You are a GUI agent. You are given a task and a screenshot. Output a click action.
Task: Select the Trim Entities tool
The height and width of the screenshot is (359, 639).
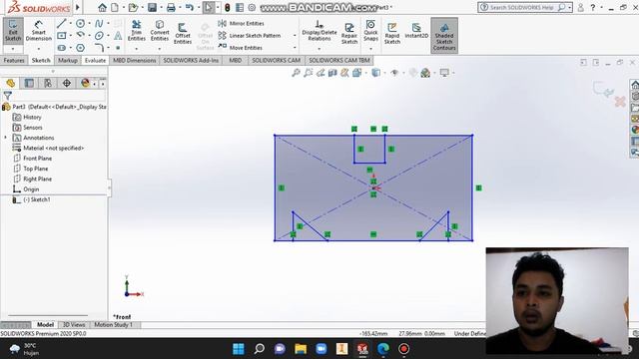pos(137,31)
